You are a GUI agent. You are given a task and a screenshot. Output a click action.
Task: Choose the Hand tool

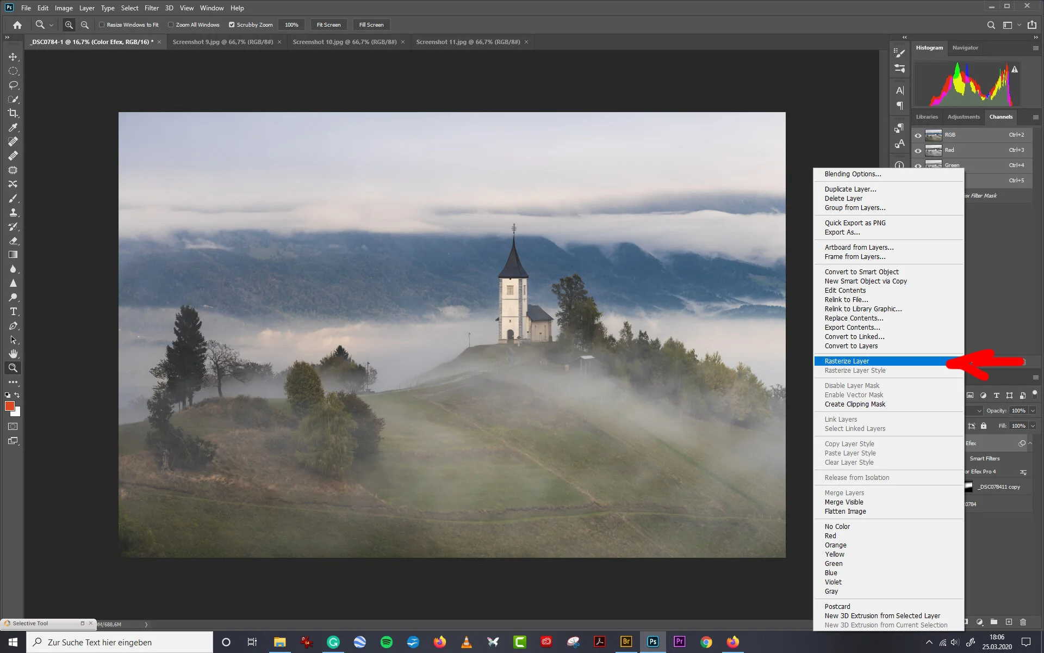(x=13, y=354)
